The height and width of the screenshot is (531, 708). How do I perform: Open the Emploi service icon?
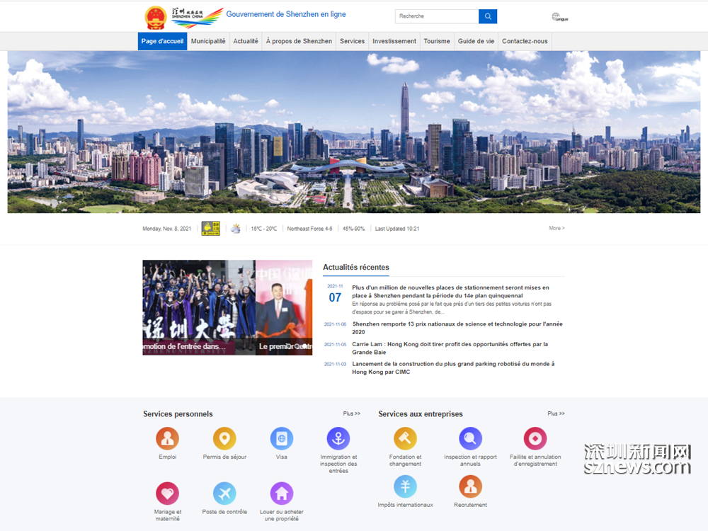click(x=168, y=438)
